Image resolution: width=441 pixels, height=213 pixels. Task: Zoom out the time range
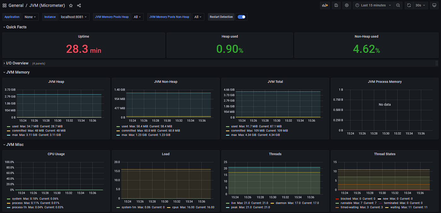(x=398, y=5)
